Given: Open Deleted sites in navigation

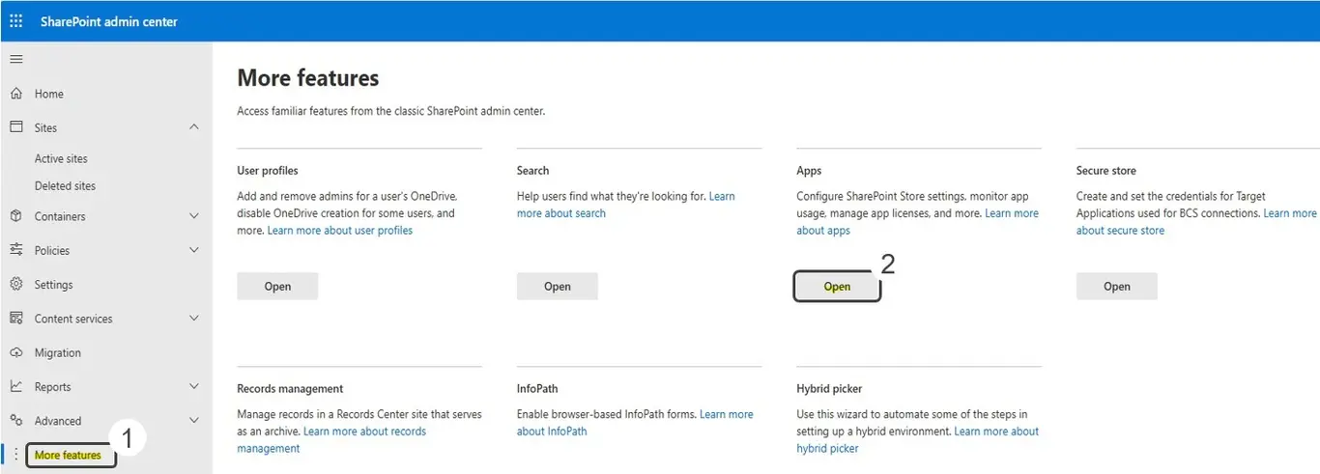Looking at the screenshot, I should 65,185.
